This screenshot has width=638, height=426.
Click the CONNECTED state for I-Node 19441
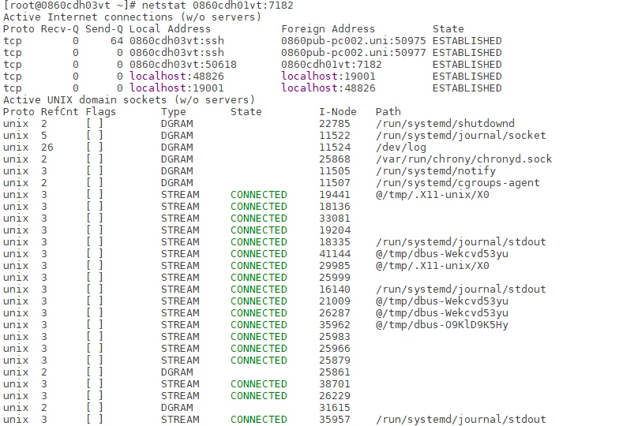[259, 194]
